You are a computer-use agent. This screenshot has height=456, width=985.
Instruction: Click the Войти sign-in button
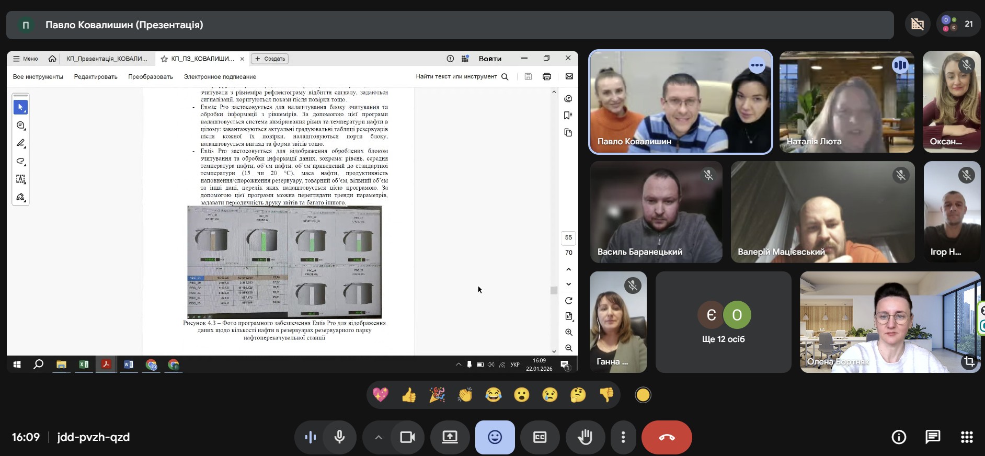point(490,59)
